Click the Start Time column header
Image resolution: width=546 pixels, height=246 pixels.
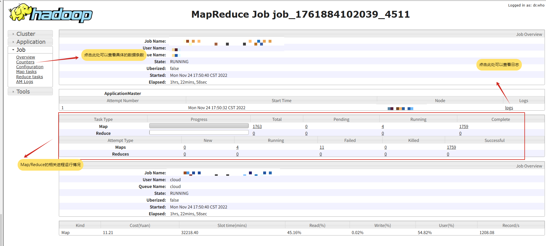[281, 101]
